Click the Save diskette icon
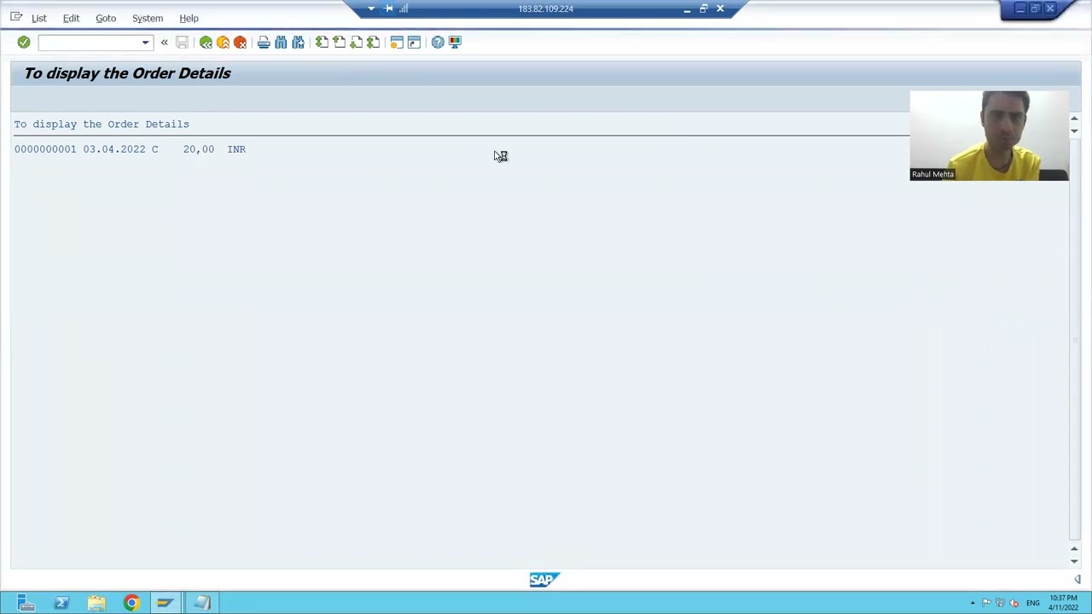This screenshot has width=1092, height=614. (182, 42)
